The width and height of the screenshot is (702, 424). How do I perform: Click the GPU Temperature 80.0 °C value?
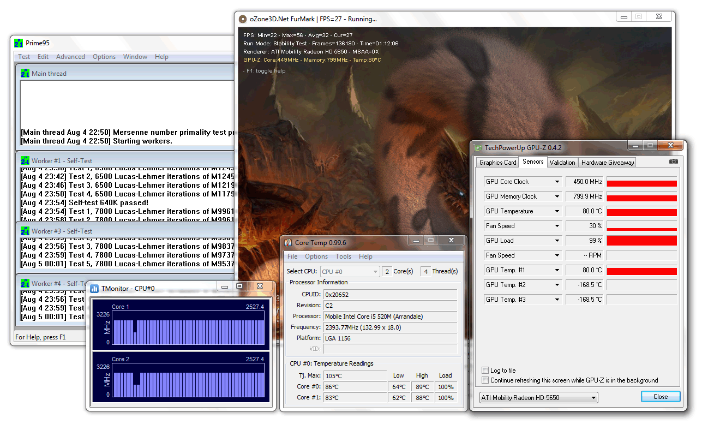[x=584, y=211]
